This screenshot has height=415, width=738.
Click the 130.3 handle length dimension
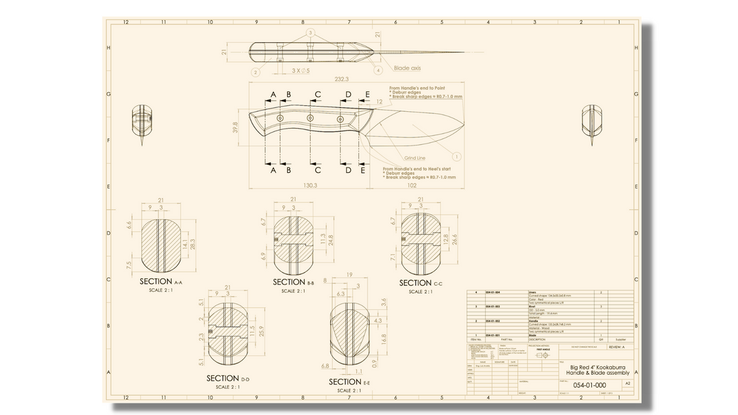coord(310,185)
